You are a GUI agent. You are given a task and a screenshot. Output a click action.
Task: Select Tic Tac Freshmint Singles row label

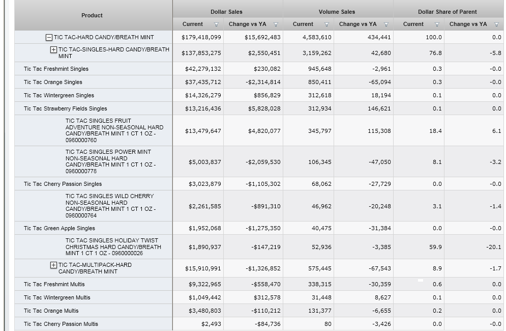tap(56, 69)
